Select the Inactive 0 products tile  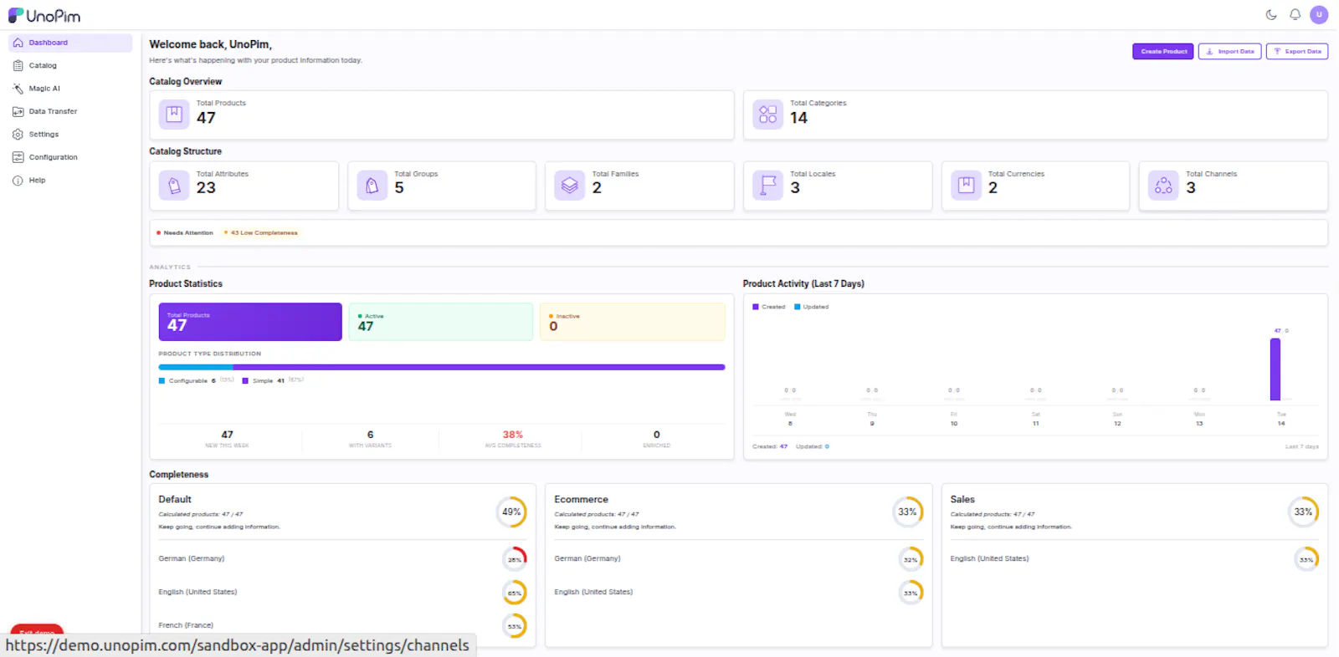tap(633, 322)
